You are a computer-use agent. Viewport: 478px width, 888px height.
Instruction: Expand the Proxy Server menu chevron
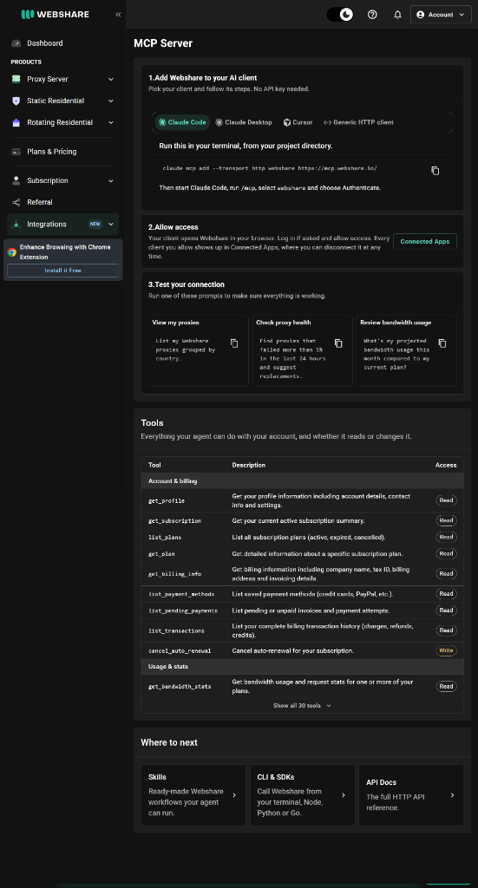[x=110, y=79]
